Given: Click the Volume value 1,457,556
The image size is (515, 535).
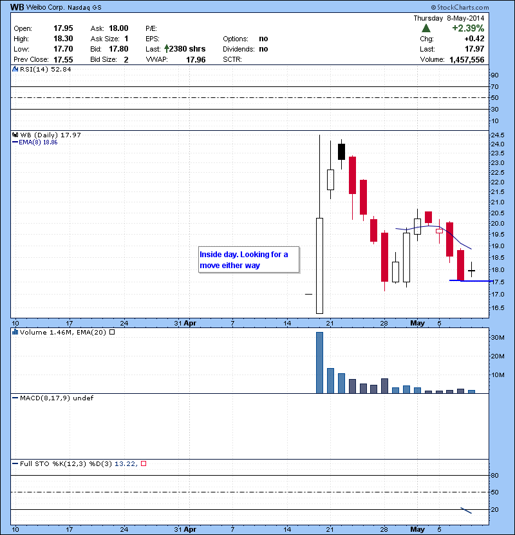Looking at the screenshot, I should pyautogui.click(x=467, y=60).
